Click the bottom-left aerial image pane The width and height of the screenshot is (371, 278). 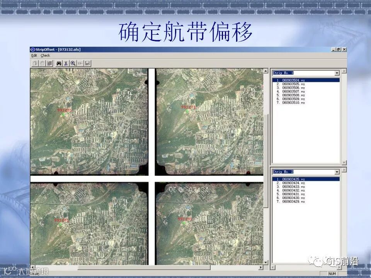coord(89,224)
